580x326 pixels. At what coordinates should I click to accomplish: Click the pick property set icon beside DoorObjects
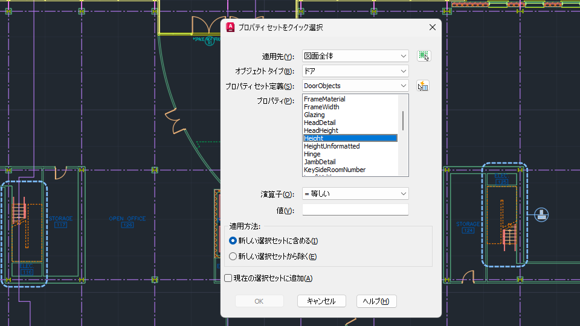423,86
